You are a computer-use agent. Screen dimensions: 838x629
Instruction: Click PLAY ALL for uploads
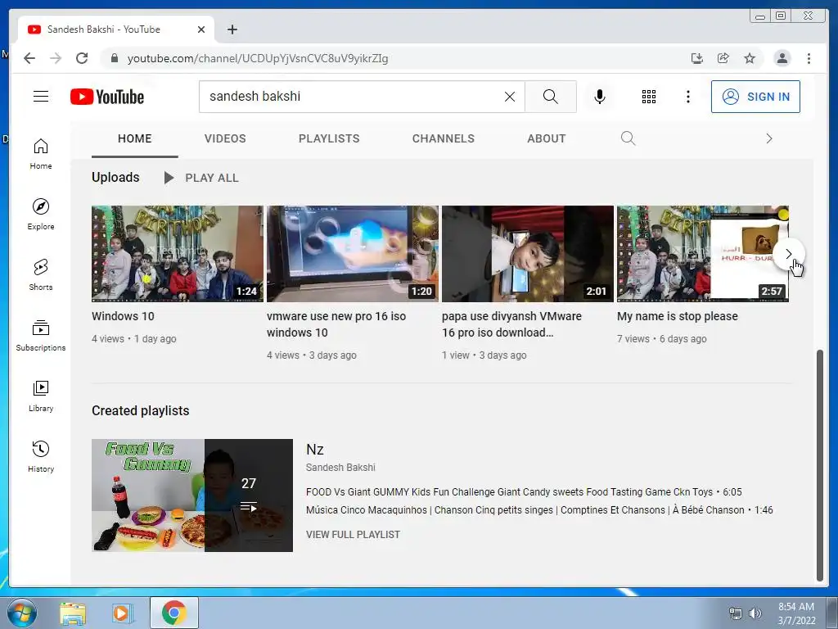pyautogui.click(x=201, y=178)
